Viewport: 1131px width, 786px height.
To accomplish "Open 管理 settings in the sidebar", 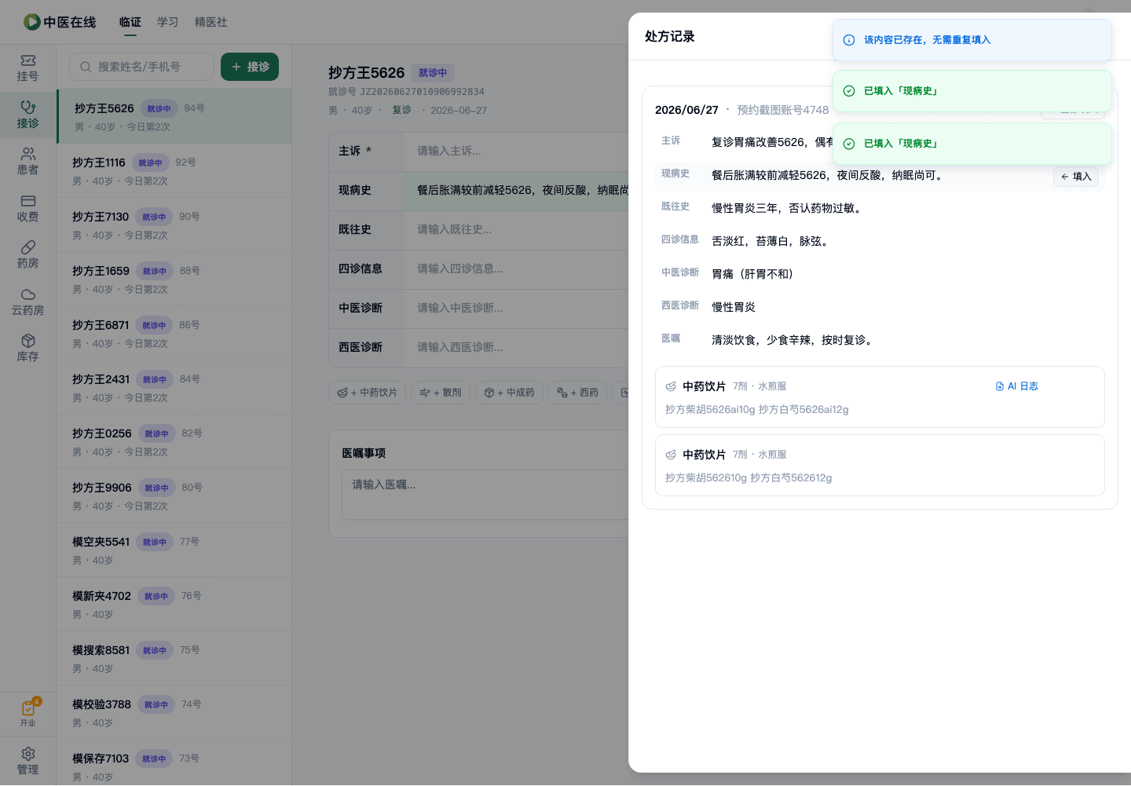I will (x=28, y=762).
